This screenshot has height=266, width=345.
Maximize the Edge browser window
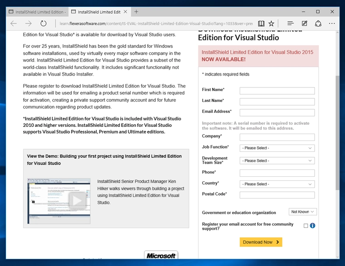click(318, 12)
